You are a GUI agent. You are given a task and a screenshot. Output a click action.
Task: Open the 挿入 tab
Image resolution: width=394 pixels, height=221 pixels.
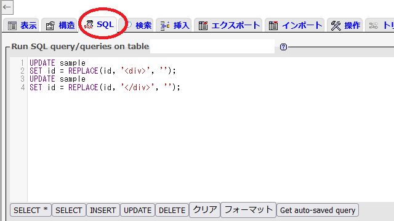[x=174, y=25]
